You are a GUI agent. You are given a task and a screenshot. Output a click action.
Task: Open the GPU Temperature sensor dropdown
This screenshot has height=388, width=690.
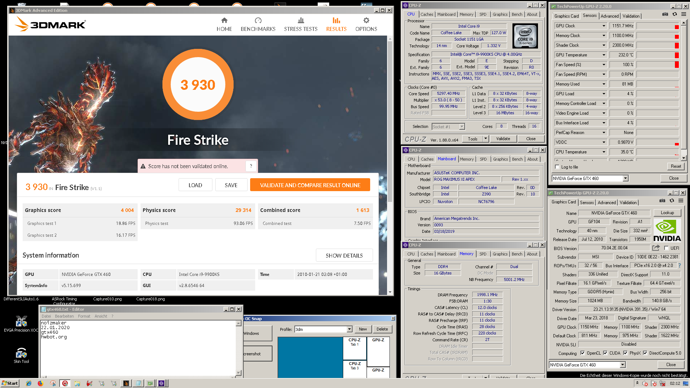coord(604,55)
